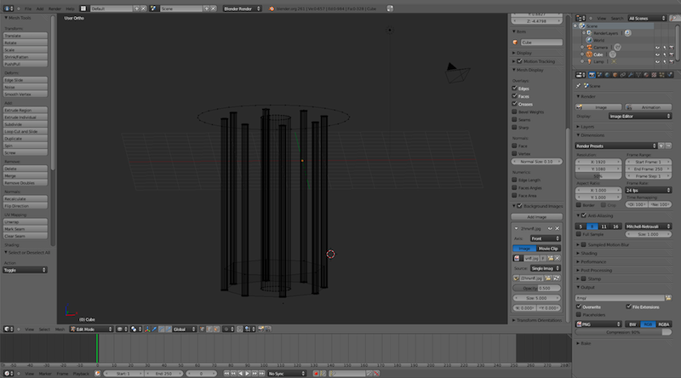Open the World properties tab icon
Image resolution: width=681 pixels, height=378 pixels.
coord(607,75)
